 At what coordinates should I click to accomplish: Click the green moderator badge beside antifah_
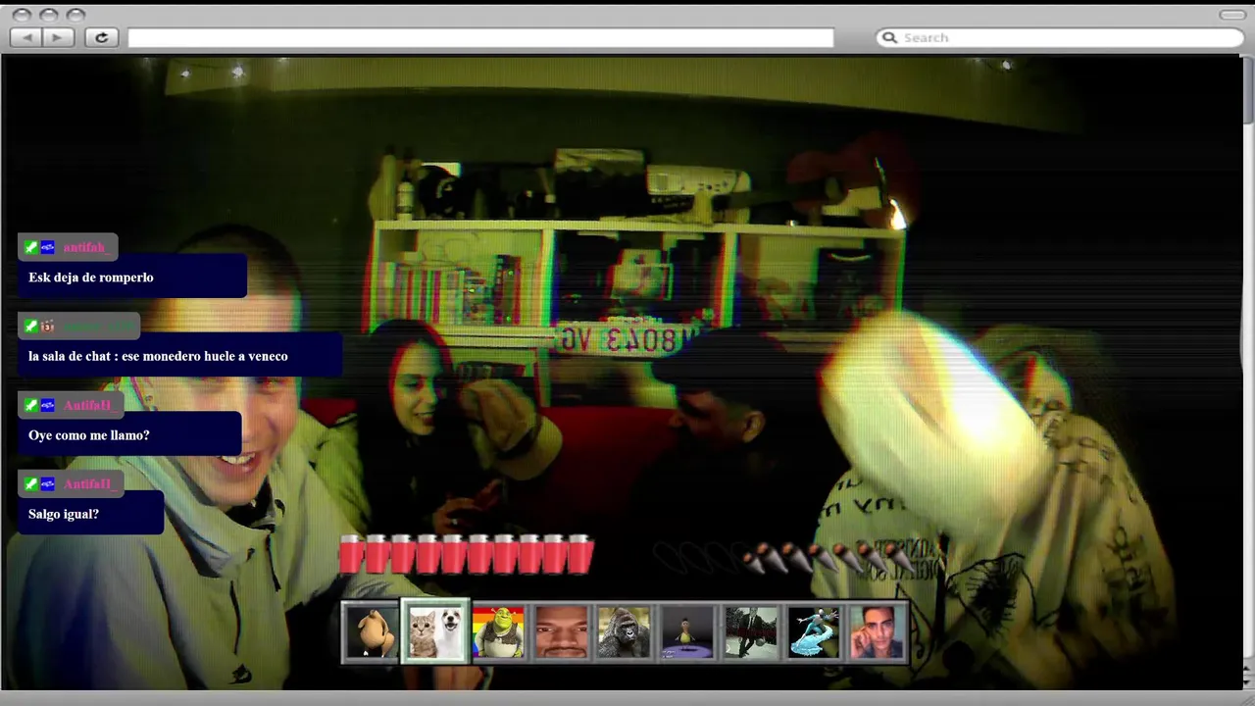31,247
